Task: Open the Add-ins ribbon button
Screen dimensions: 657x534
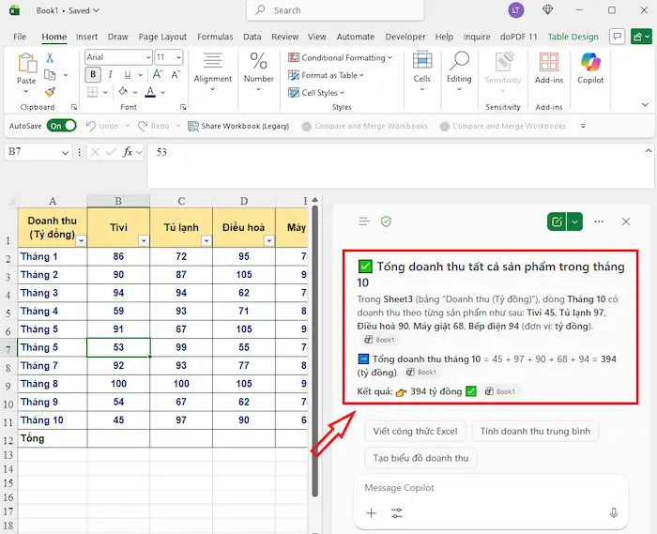Action: coord(549,69)
